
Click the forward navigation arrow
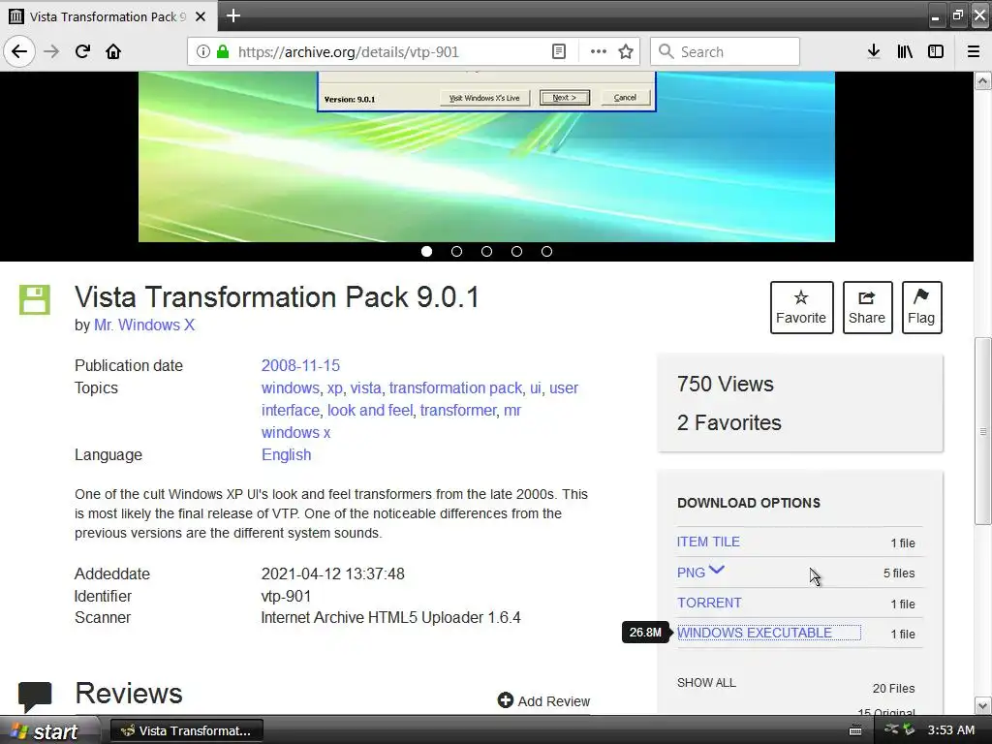(51, 51)
